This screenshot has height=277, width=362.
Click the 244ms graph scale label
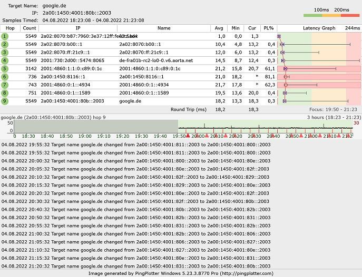(353, 28)
